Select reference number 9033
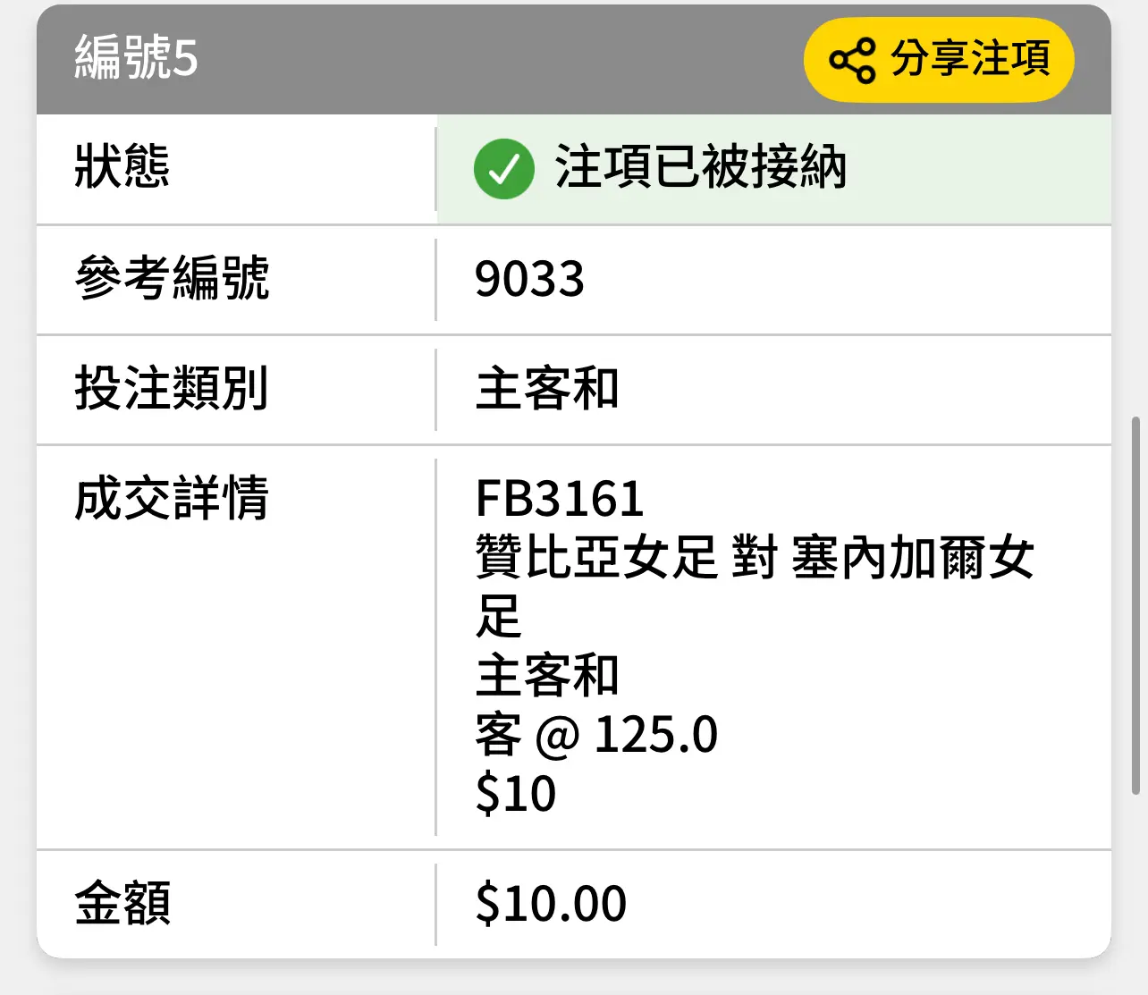 coord(529,279)
